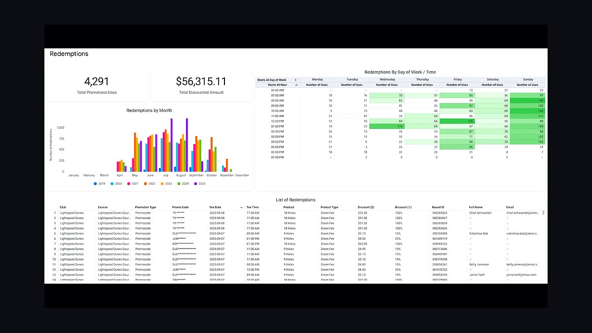The image size is (592, 333).
Task: Toggle the 2022 legend entry
Action: [150, 184]
